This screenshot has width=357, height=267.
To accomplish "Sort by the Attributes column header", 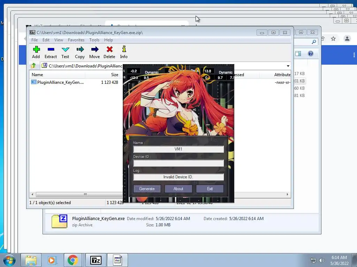I will coord(282,75).
